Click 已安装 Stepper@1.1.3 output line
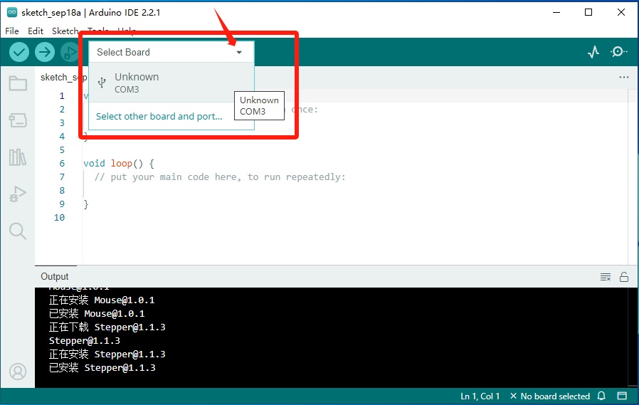639x405 pixels. [x=102, y=368]
